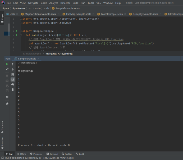Click the Exit icon in Run toolbar

click(x=7, y=91)
